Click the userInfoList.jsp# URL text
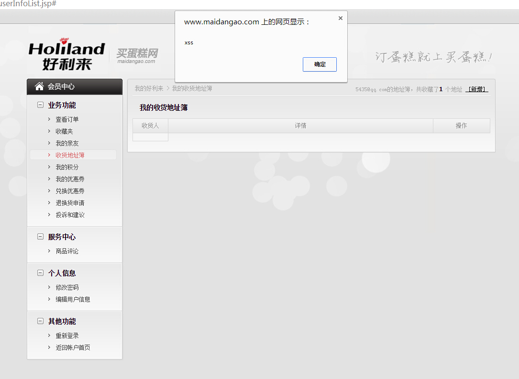 [x=28, y=4]
